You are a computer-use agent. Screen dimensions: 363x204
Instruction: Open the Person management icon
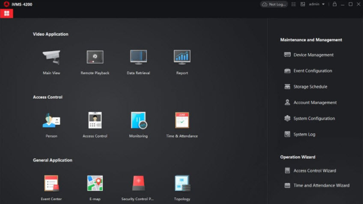click(51, 120)
